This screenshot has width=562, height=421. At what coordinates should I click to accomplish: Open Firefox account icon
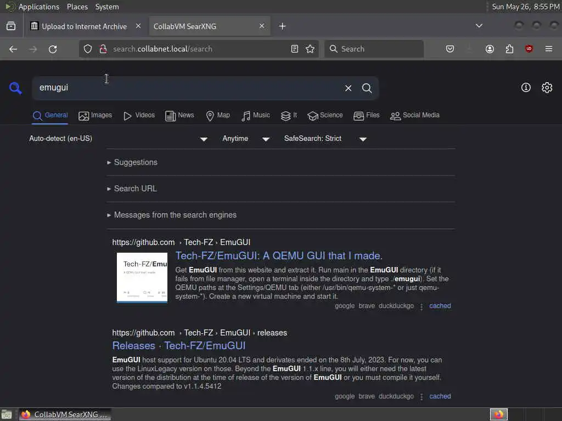[490, 49]
